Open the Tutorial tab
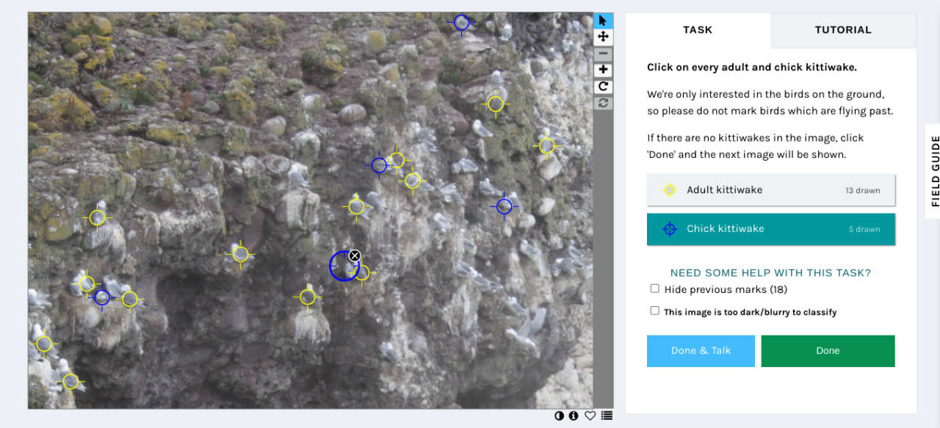The image size is (940, 428). pyautogui.click(x=843, y=30)
